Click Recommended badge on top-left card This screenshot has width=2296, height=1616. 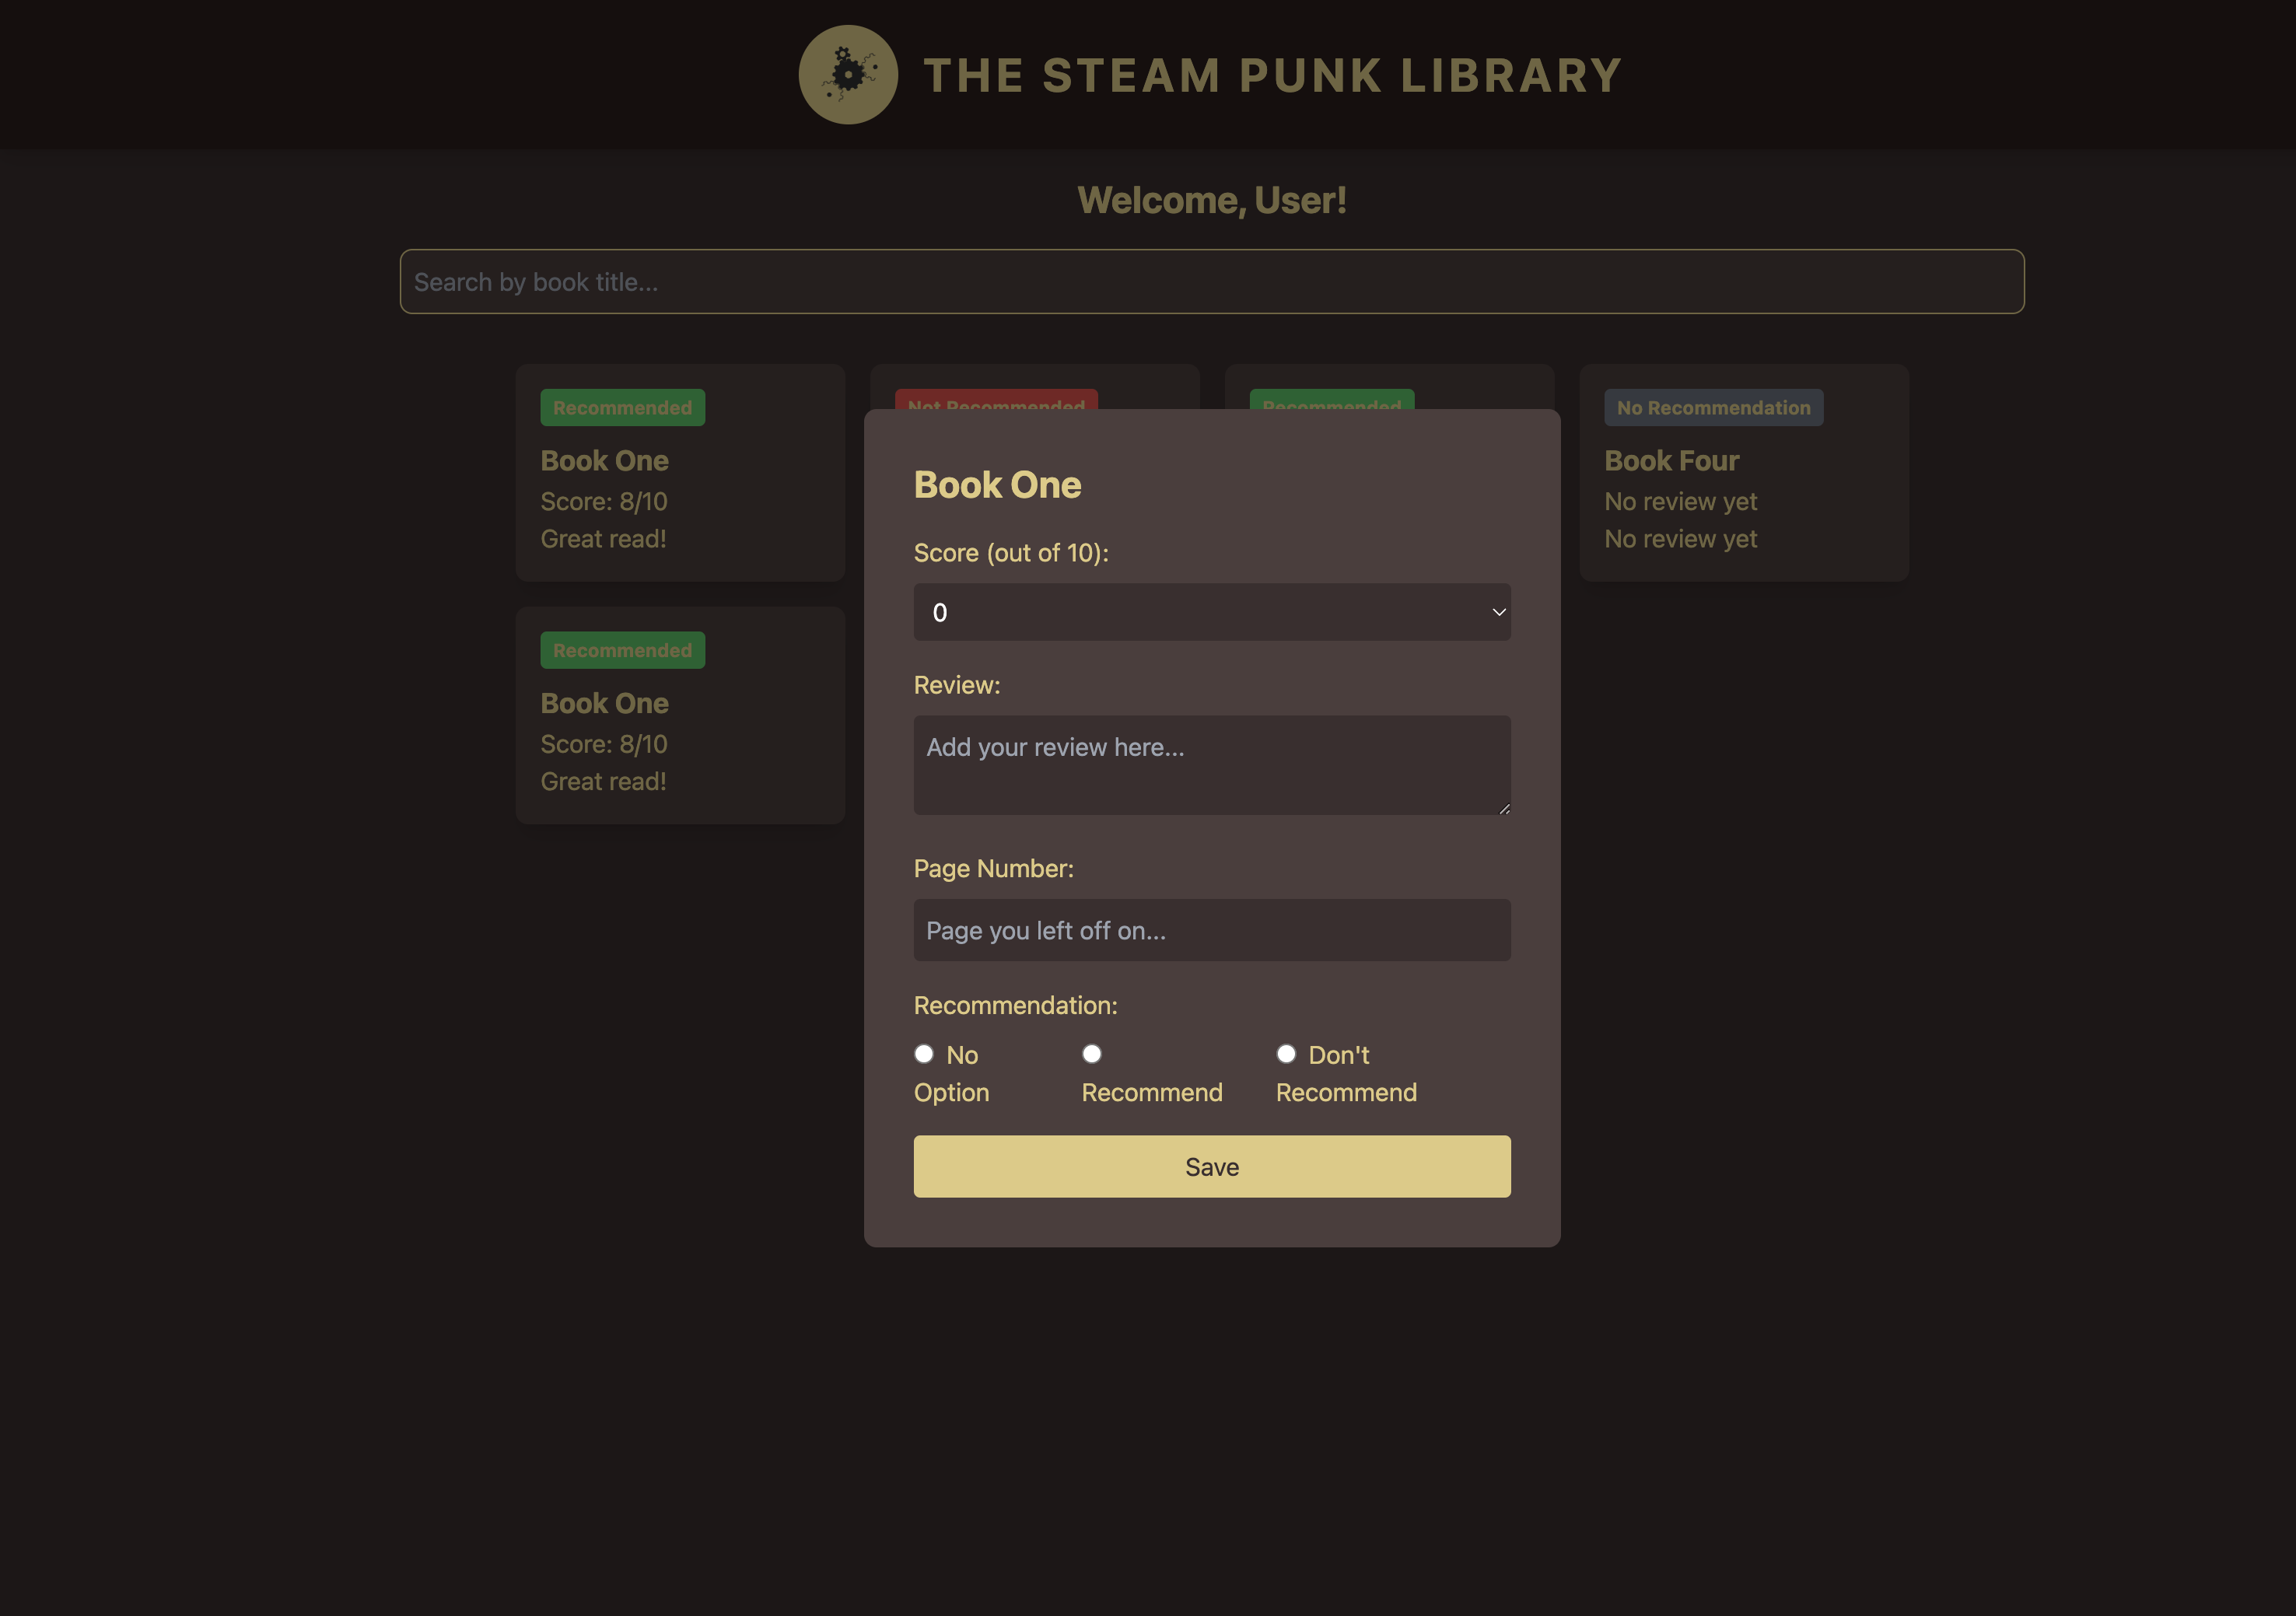pyautogui.click(x=622, y=408)
